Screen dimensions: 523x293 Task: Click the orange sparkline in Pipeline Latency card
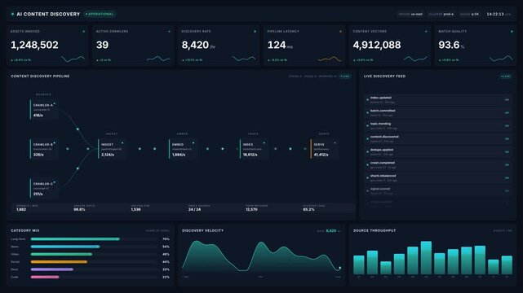click(x=330, y=59)
